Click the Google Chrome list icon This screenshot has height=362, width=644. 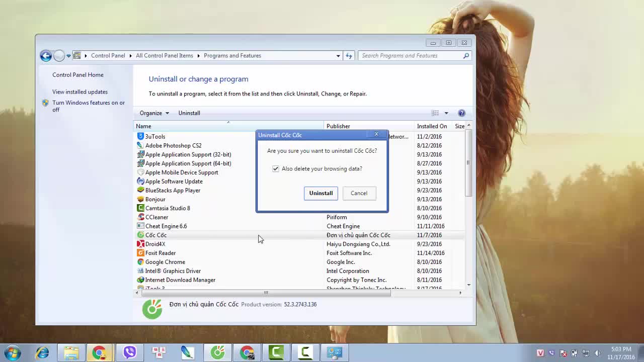point(141,262)
